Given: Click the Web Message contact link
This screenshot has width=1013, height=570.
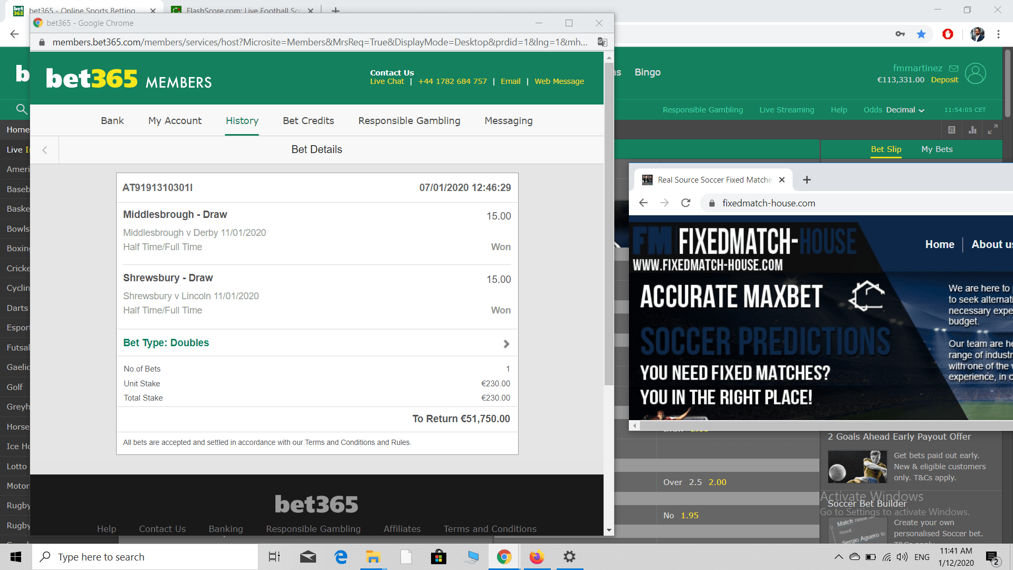Looking at the screenshot, I should tap(559, 81).
